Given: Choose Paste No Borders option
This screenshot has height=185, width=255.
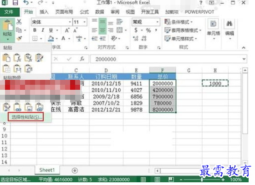Looking at the screenshot, I should pos(6,68).
